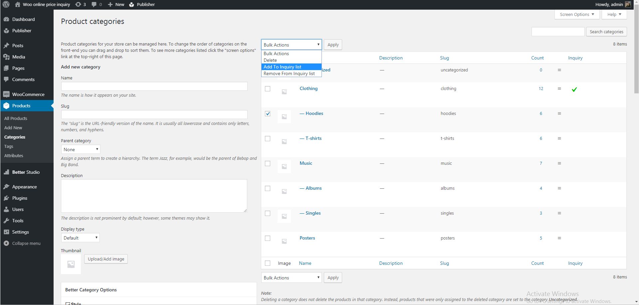Uncheck the Hoodies category checkbox
This screenshot has height=305, width=639.
point(268,114)
